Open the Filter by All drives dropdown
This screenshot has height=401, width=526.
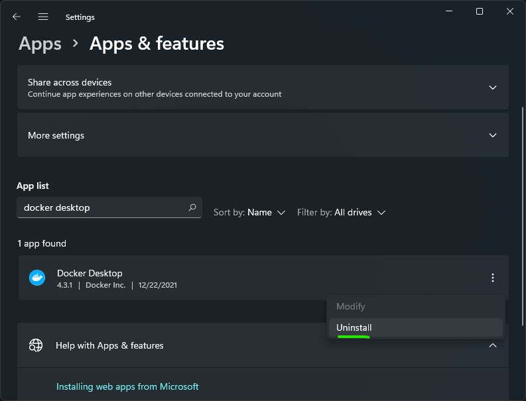click(341, 213)
